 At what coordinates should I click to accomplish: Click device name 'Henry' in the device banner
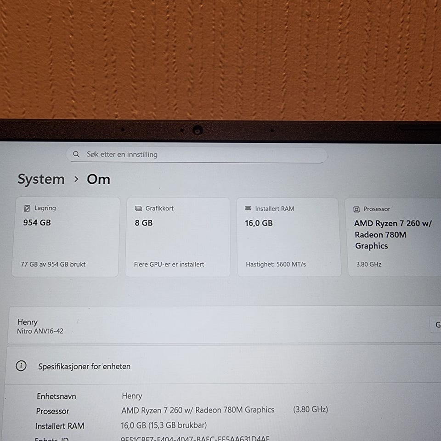click(x=27, y=322)
